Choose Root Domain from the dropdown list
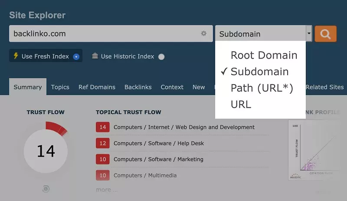This screenshot has width=347, height=201. (x=264, y=55)
